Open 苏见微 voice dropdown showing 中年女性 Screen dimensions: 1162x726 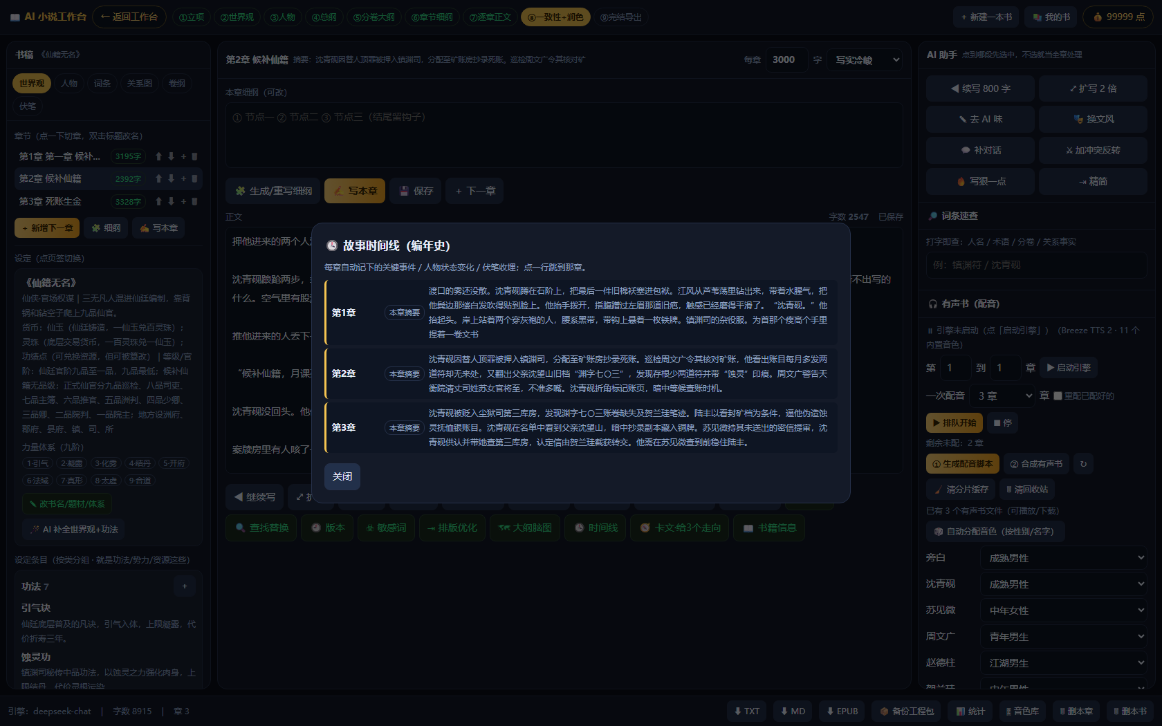pos(1064,611)
